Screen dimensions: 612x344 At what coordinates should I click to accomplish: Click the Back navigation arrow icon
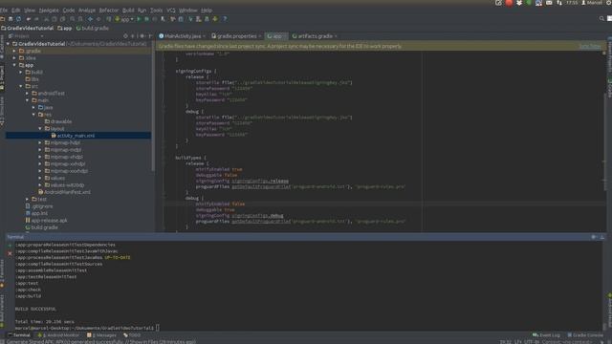coord(90,19)
